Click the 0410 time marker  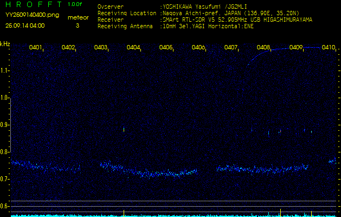click(328, 48)
